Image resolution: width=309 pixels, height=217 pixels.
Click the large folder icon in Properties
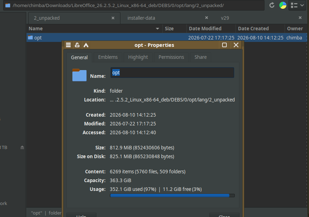[x=79, y=75]
